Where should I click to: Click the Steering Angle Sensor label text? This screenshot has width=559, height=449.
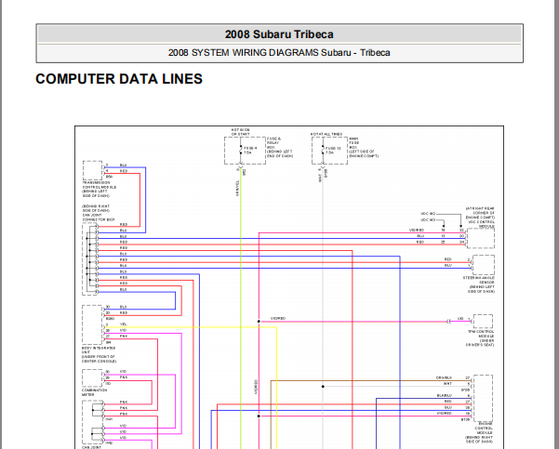[479, 284]
